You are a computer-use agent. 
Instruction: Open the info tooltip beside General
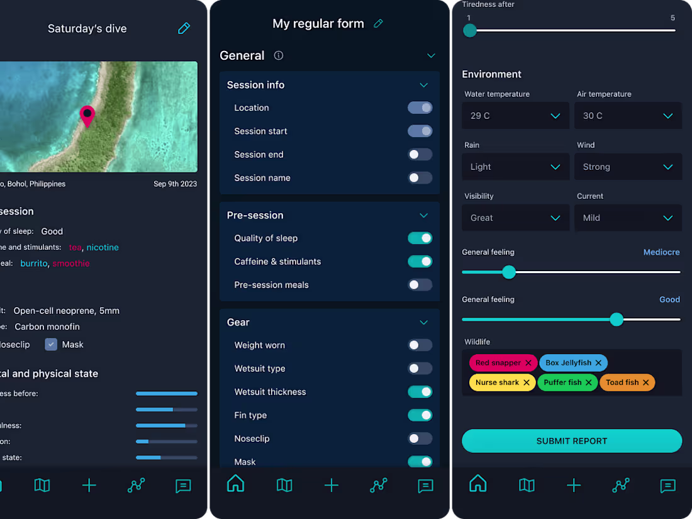coord(278,55)
